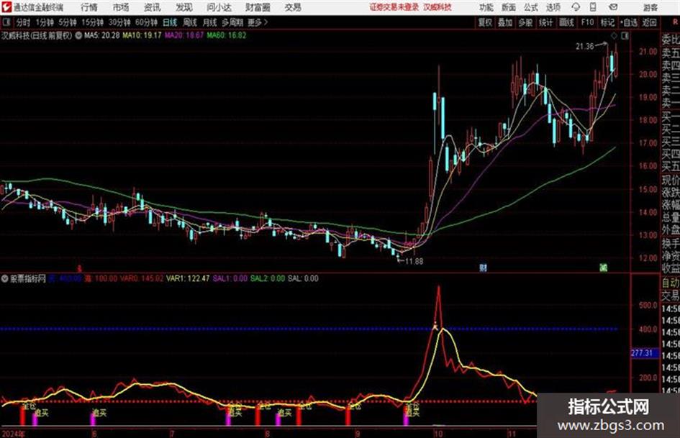Click the MA60: 16.82 label
Screen dimensions: 680x438
pos(227,35)
